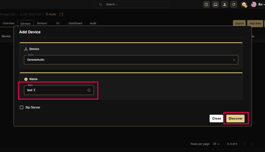The width and height of the screenshot is (265, 152).
Task: Click the Add New button
Action: [x=255, y=23]
